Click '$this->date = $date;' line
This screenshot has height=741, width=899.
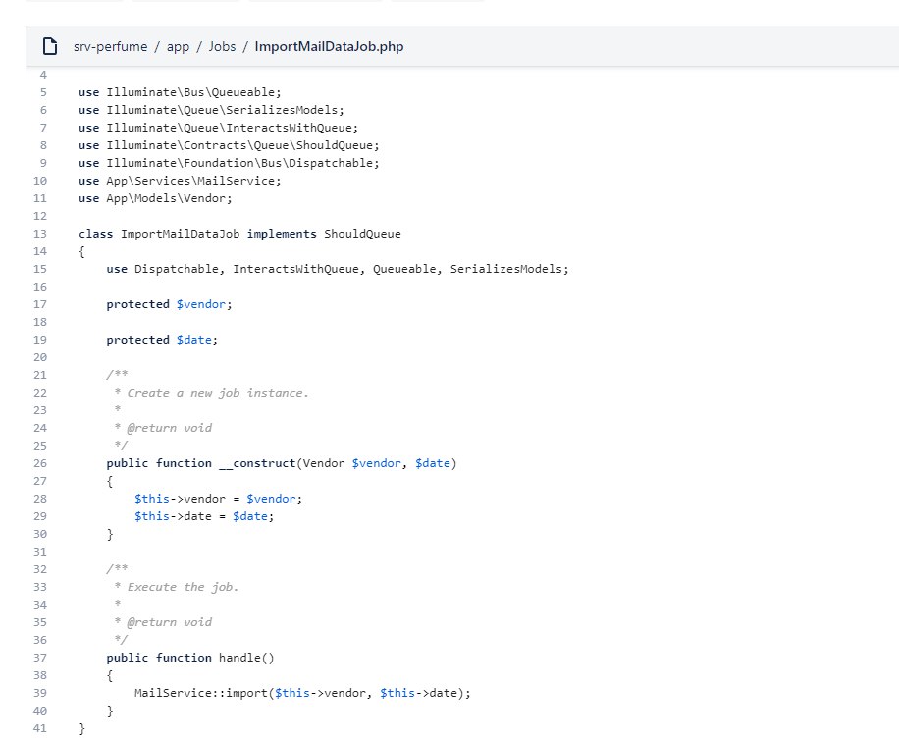pyautogui.click(x=204, y=516)
